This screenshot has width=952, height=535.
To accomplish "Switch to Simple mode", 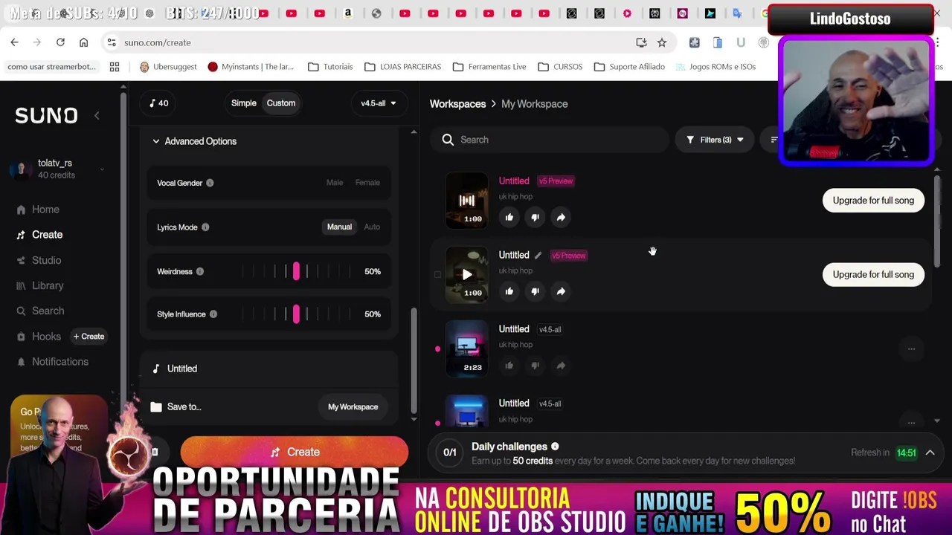I will pyautogui.click(x=243, y=103).
